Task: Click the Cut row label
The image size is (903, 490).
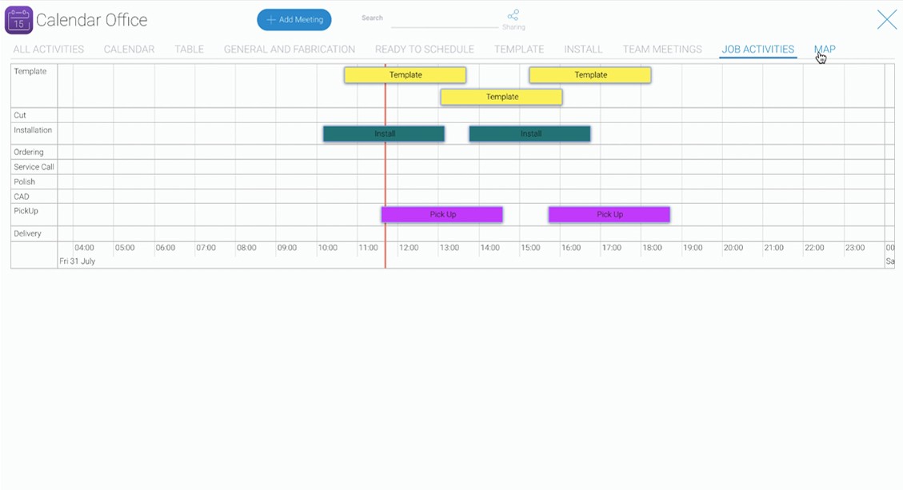Action: point(20,115)
